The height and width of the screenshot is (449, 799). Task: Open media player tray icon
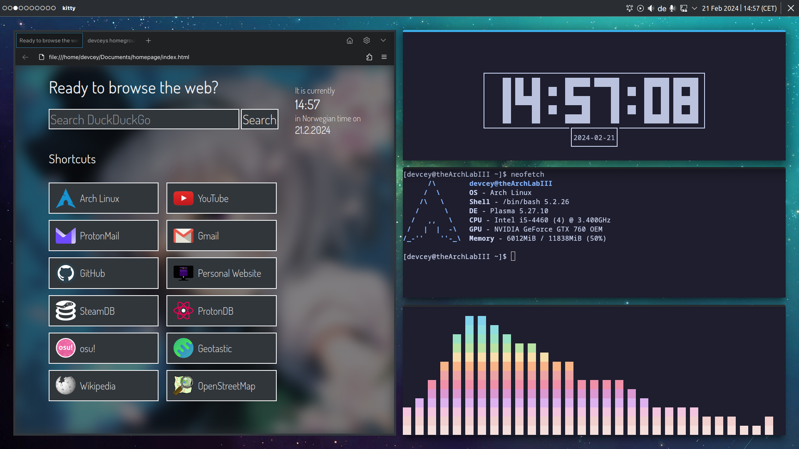point(640,8)
